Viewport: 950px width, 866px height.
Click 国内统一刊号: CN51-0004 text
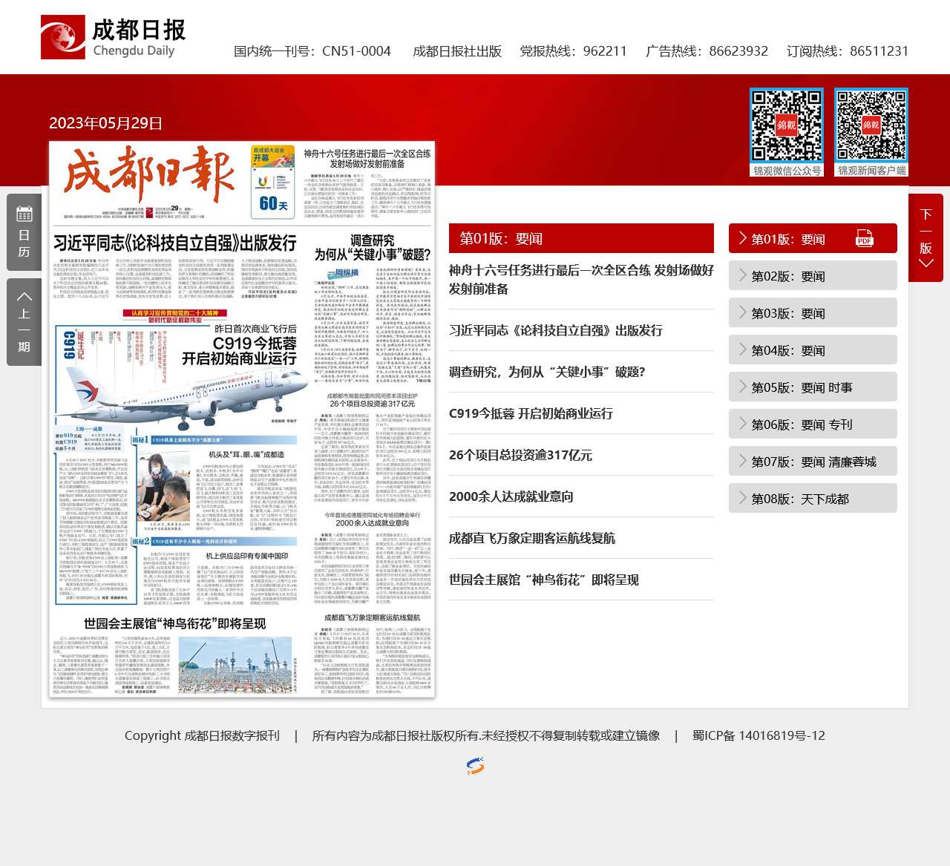312,51
